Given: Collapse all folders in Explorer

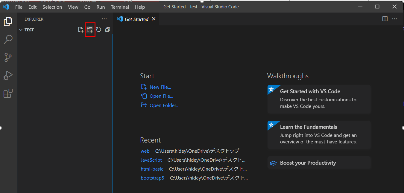Looking at the screenshot, I should coord(107,30).
